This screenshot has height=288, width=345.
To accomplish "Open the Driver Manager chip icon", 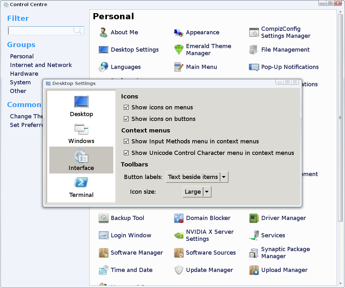I will 254,218.
